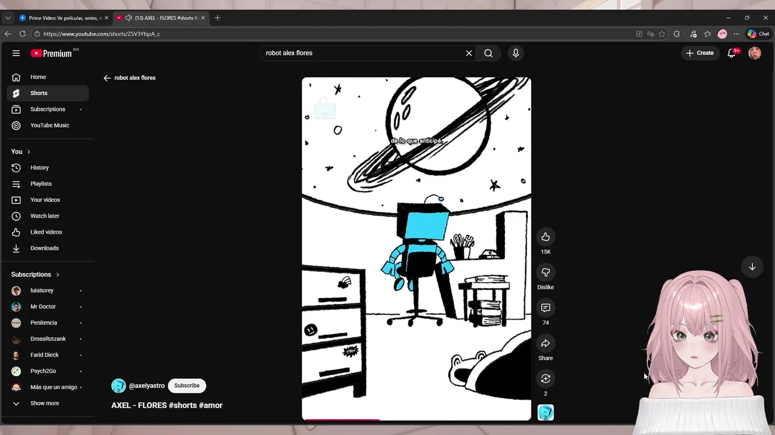Open the Copilot Chat button
The image size is (775, 435).
[758, 34]
